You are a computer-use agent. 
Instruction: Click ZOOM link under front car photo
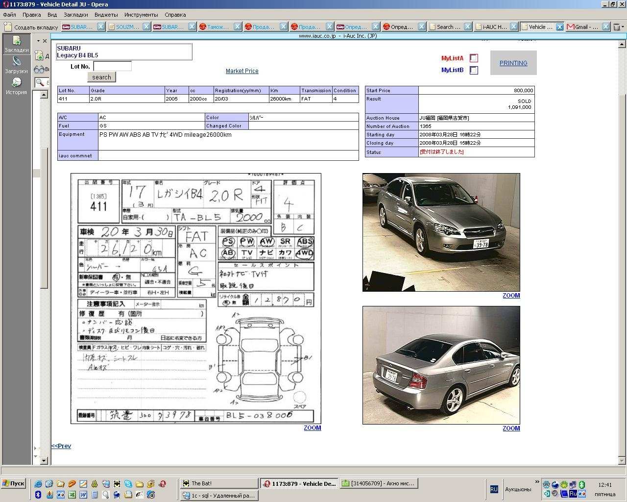511,296
